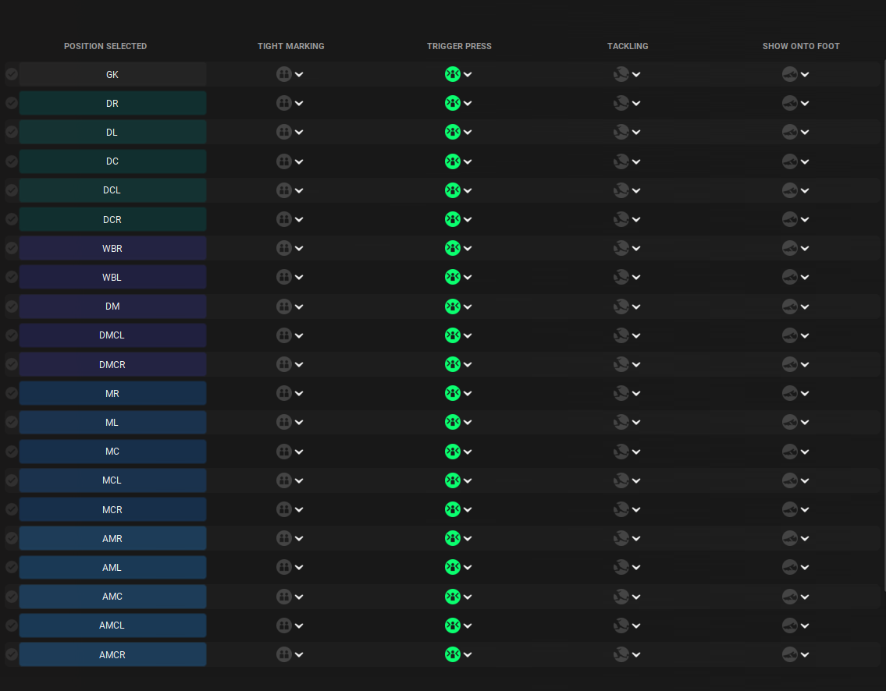Open Show Onto Foot dropdown for MCL

[805, 480]
